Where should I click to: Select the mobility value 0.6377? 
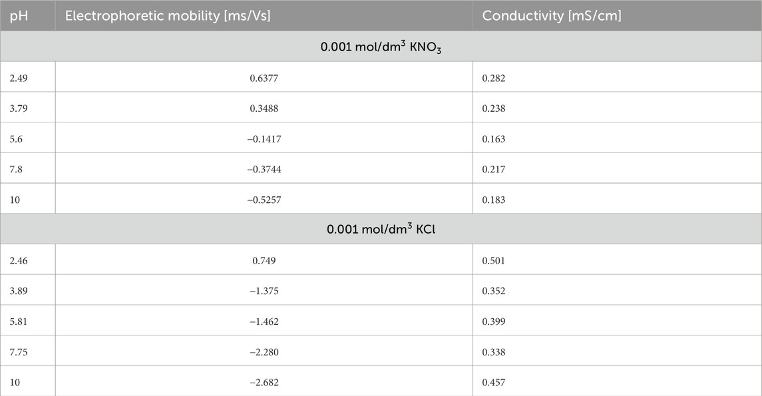click(x=264, y=78)
